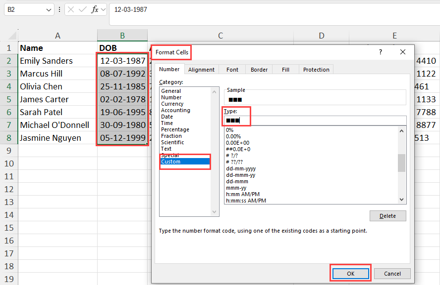Select column E header
This screenshot has height=285, width=440.
point(394,36)
